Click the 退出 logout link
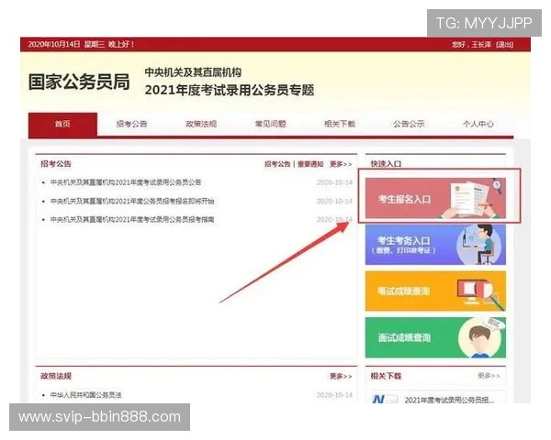The image size is (551, 440). [504, 45]
